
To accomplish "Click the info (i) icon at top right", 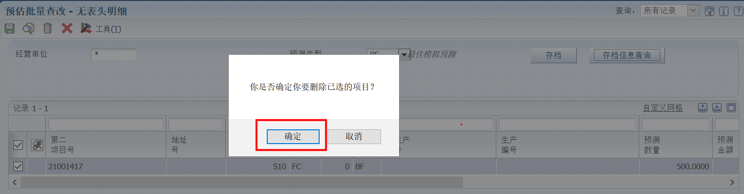I will (724, 10).
